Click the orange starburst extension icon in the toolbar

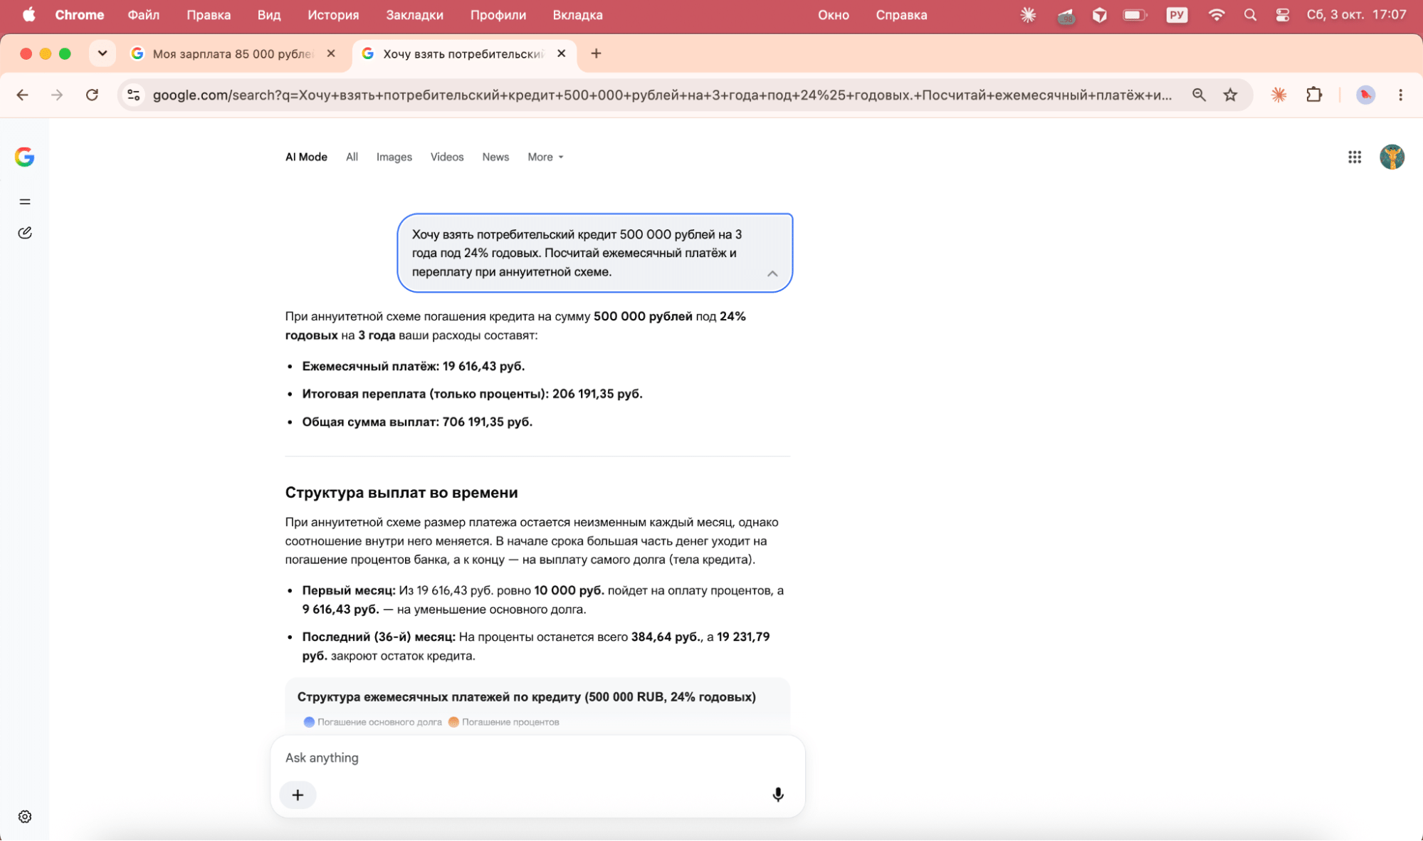pos(1278,95)
